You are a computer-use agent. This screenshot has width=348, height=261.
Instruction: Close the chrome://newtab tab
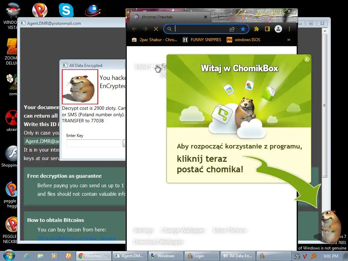pos(206,17)
